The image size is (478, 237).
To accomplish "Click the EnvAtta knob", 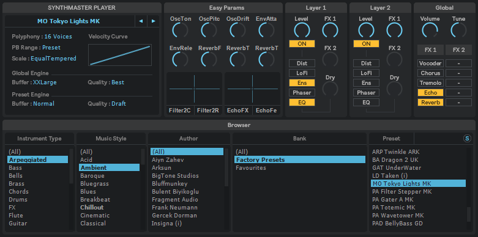I will point(266,31).
